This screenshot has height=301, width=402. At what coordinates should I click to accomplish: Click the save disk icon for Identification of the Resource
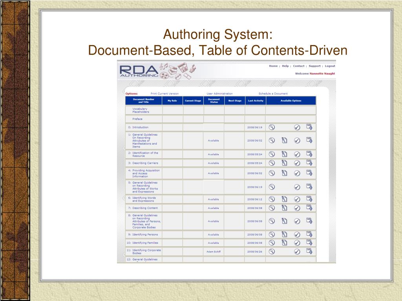click(309, 154)
